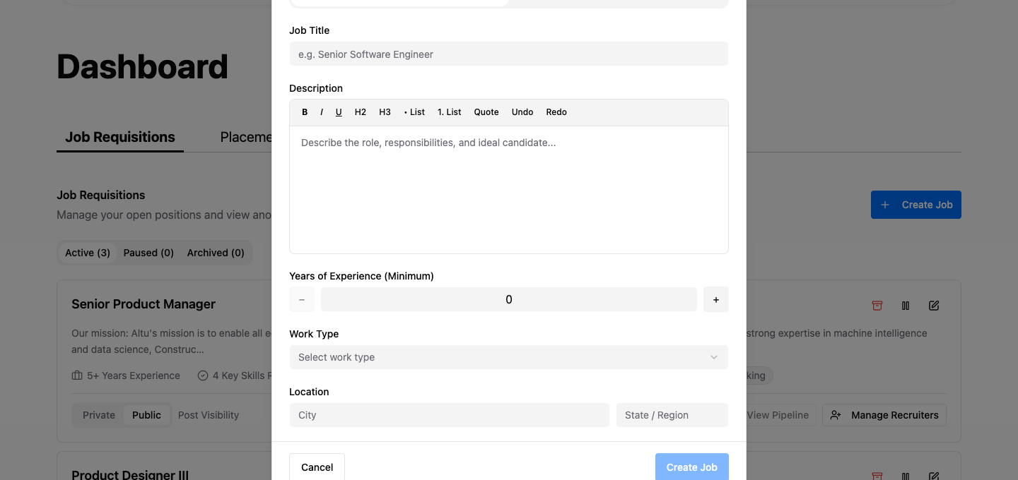Increase years of experience with plus

pos(715,299)
